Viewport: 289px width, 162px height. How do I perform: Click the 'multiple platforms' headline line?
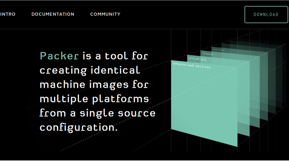coord(94,99)
